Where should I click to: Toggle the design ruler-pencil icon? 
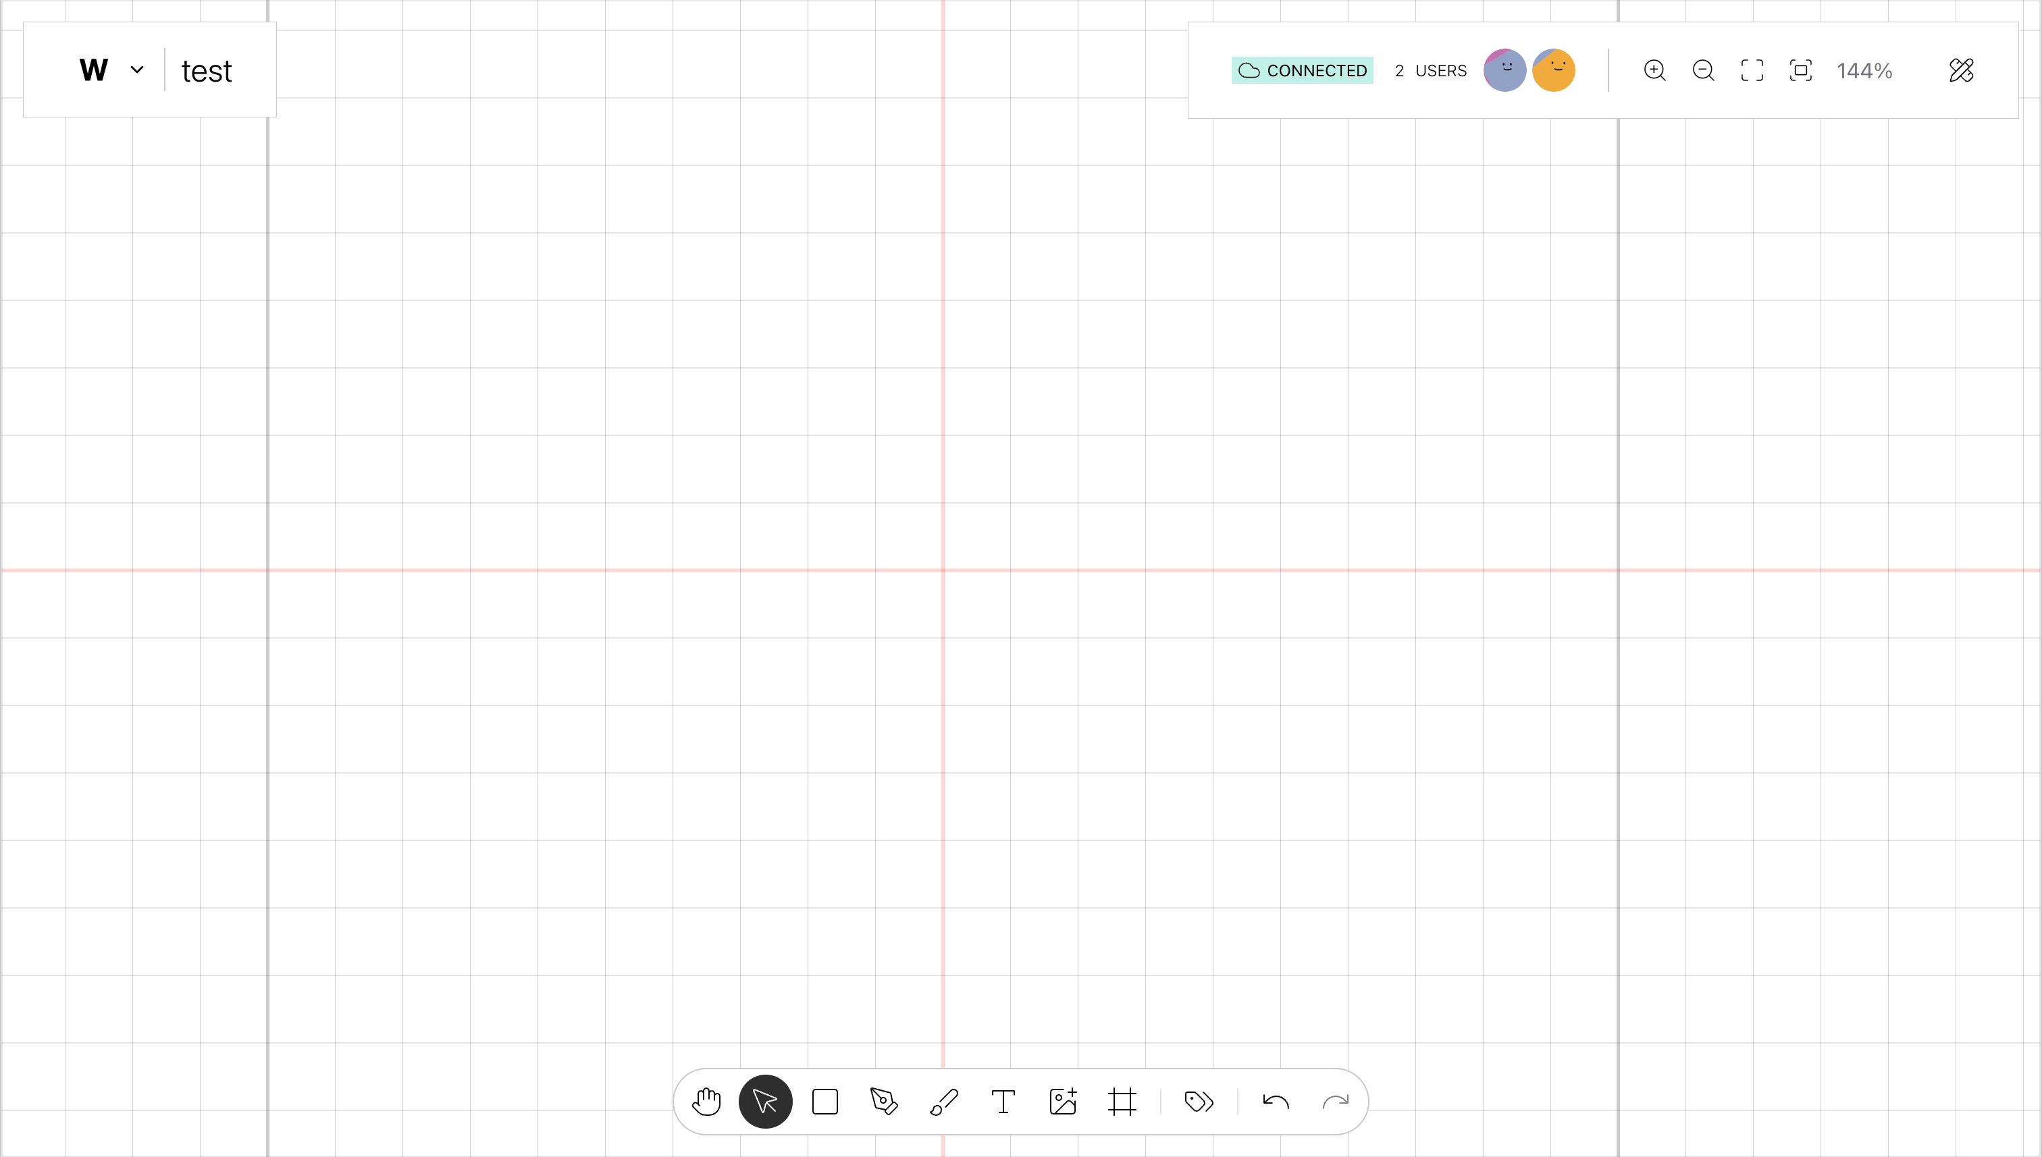(1962, 71)
